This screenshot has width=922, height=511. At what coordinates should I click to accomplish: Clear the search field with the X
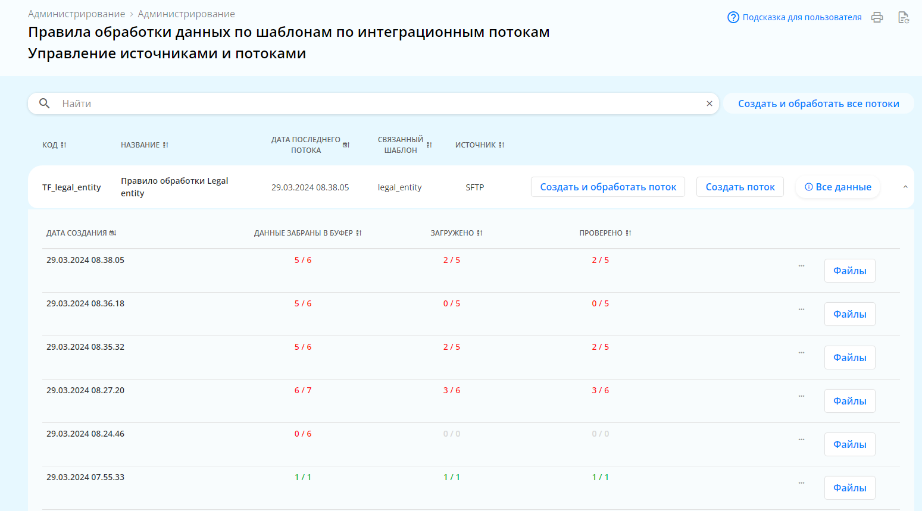(710, 104)
